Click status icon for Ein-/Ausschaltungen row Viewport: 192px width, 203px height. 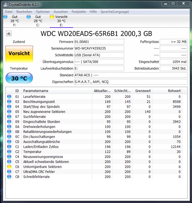tap(9, 137)
